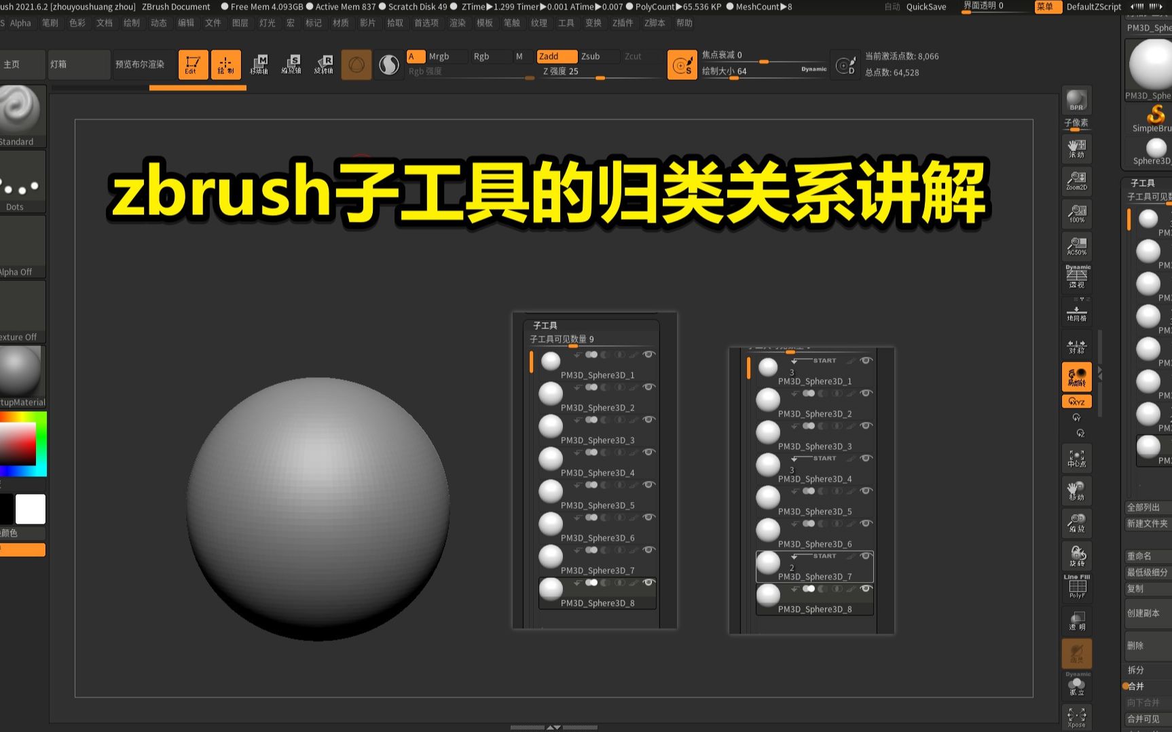The width and height of the screenshot is (1172, 732).
Task: Click the 对称 symmetry icon
Action: pos(1076,346)
